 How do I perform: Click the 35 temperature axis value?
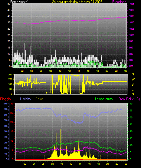click(131, 110)
